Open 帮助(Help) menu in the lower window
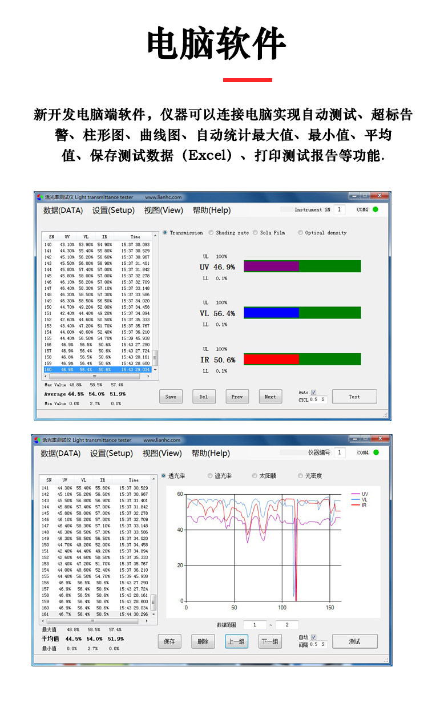This screenshot has width=428, height=703. click(210, 454)
